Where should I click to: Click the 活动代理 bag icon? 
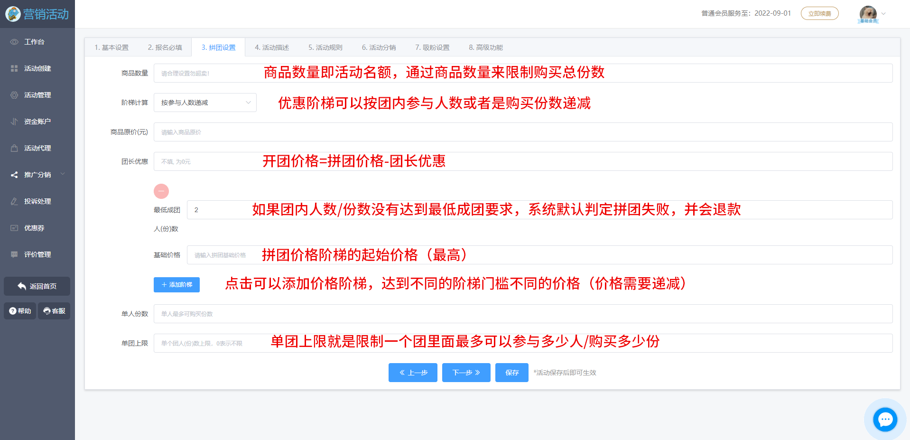click(14, 148)
